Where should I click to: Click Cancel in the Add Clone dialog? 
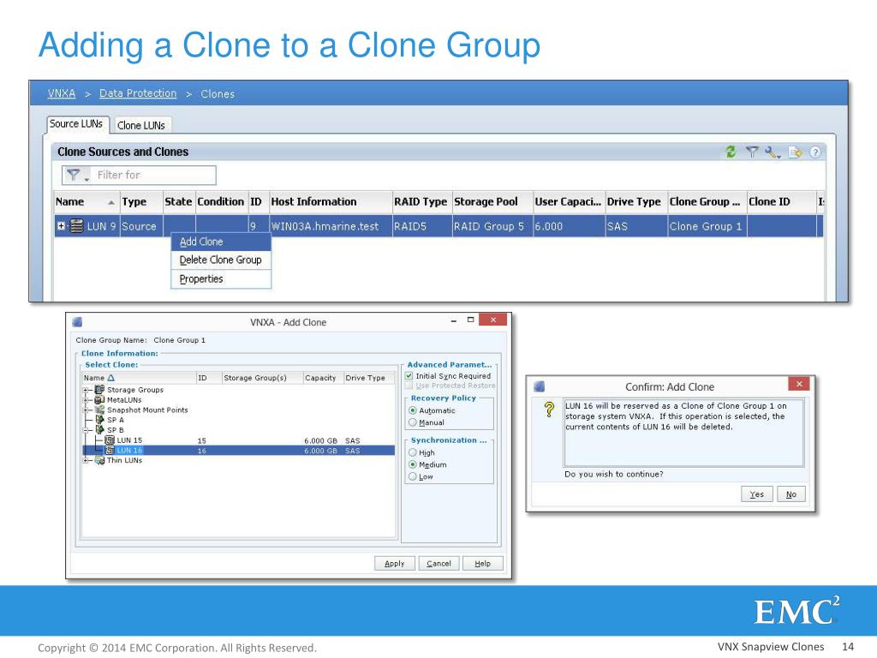point(438,564)
